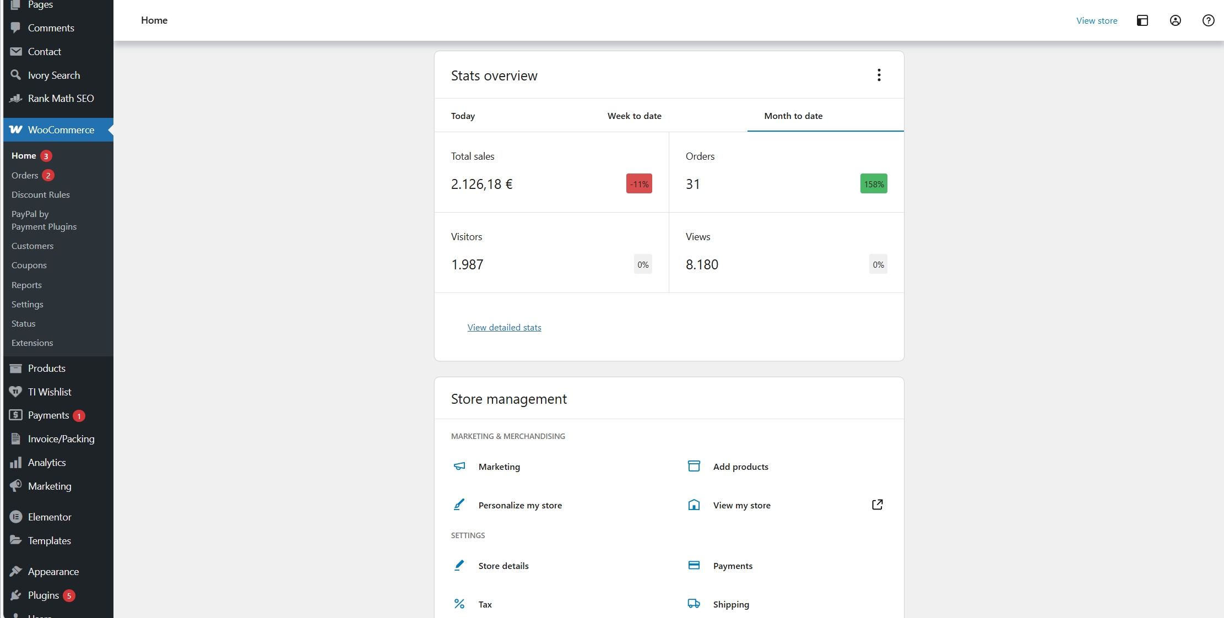Click the Shipping truck icon

(x=694, y=604)
